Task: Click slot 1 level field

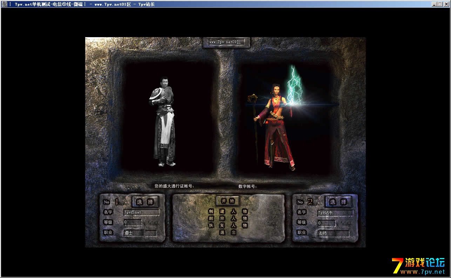Action: tap(133, 222)
